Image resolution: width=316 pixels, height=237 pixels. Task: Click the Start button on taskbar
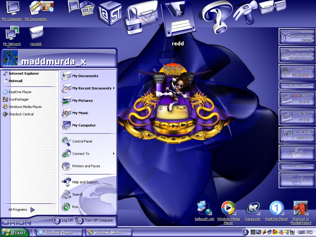click(15, 233)
